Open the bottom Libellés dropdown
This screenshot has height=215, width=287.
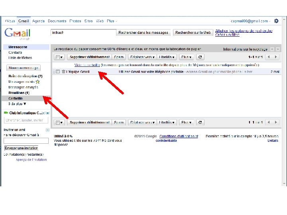167,122
